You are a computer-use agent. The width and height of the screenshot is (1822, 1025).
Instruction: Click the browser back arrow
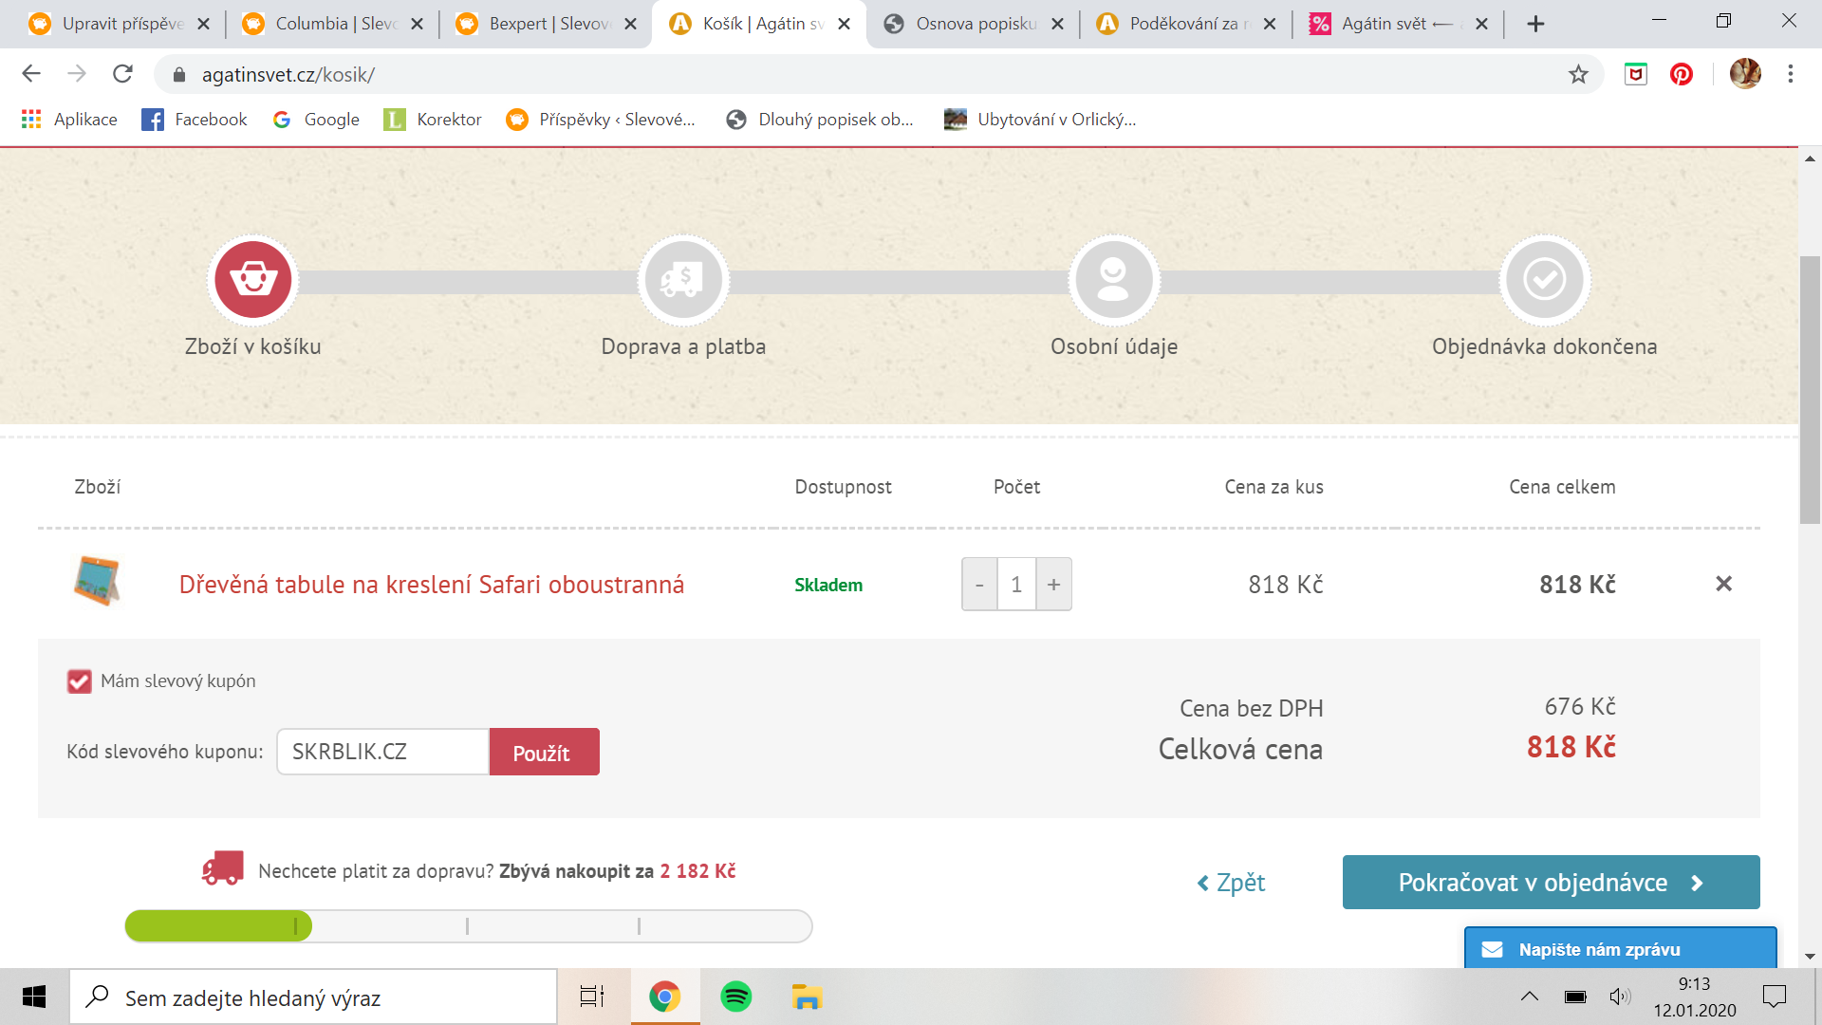click(x=31, y=74)
